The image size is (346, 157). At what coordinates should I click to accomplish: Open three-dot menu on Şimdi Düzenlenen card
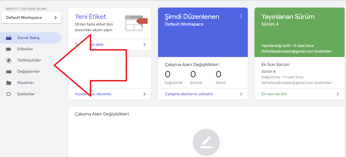241,16
